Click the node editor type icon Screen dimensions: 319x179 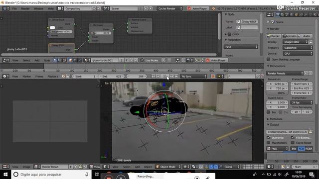coord(5,60)
